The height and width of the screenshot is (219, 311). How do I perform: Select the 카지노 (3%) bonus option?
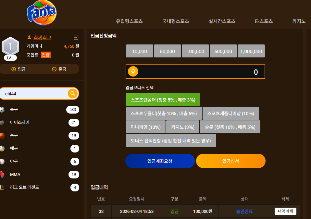pos(183,127)
